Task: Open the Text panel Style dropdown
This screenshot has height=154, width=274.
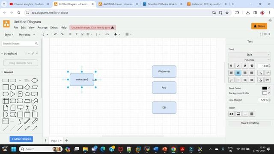Action: (249, 55)
